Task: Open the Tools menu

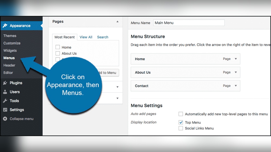Action: pyautogui.click(x=14, y=101)
